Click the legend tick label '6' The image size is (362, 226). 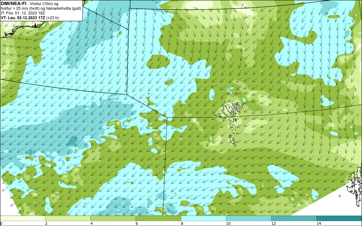(x=137, y=224)
